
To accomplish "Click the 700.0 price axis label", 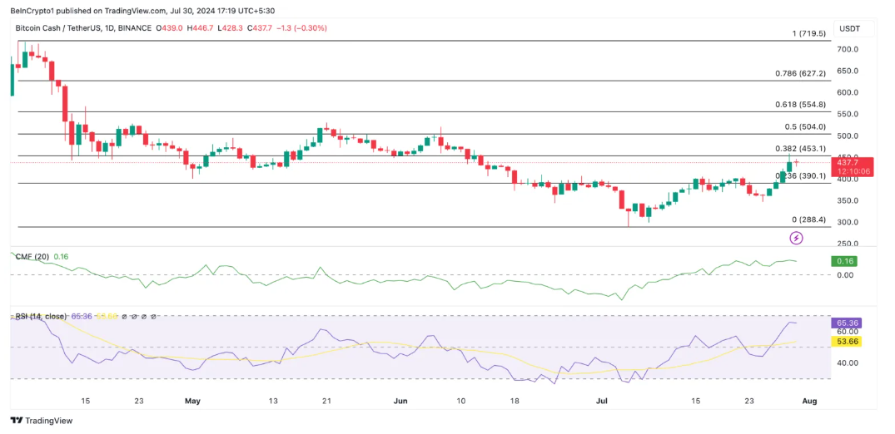I will pos(848,50).
